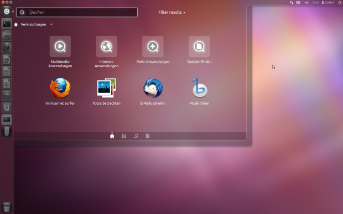Open LibreOffice Writer from the launcher
Image resolution: width=343 pixels, height=214 pixels.
pos(7,60)
